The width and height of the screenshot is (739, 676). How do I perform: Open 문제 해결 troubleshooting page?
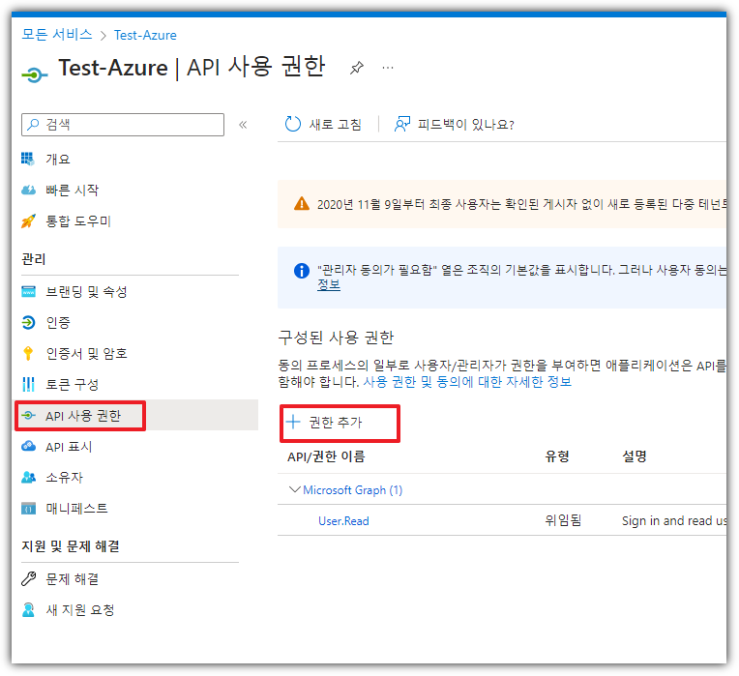[x=72, y=578]
